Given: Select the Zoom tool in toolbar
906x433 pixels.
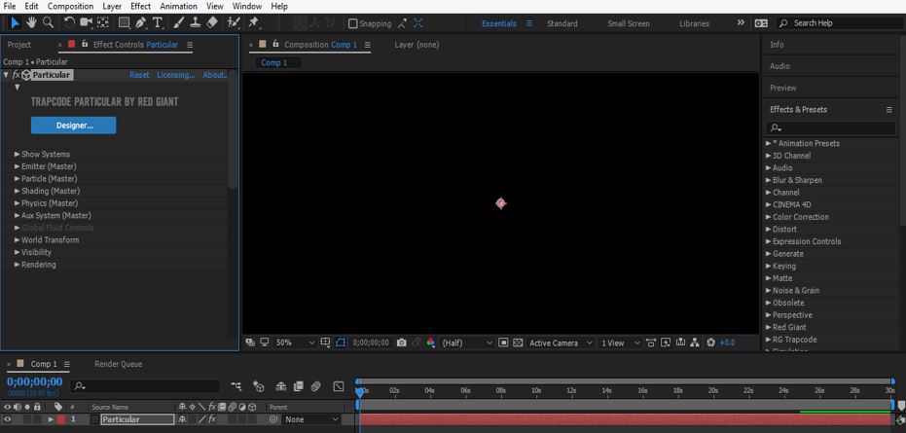Looking at the screenshot, I should tap(48, 22).
